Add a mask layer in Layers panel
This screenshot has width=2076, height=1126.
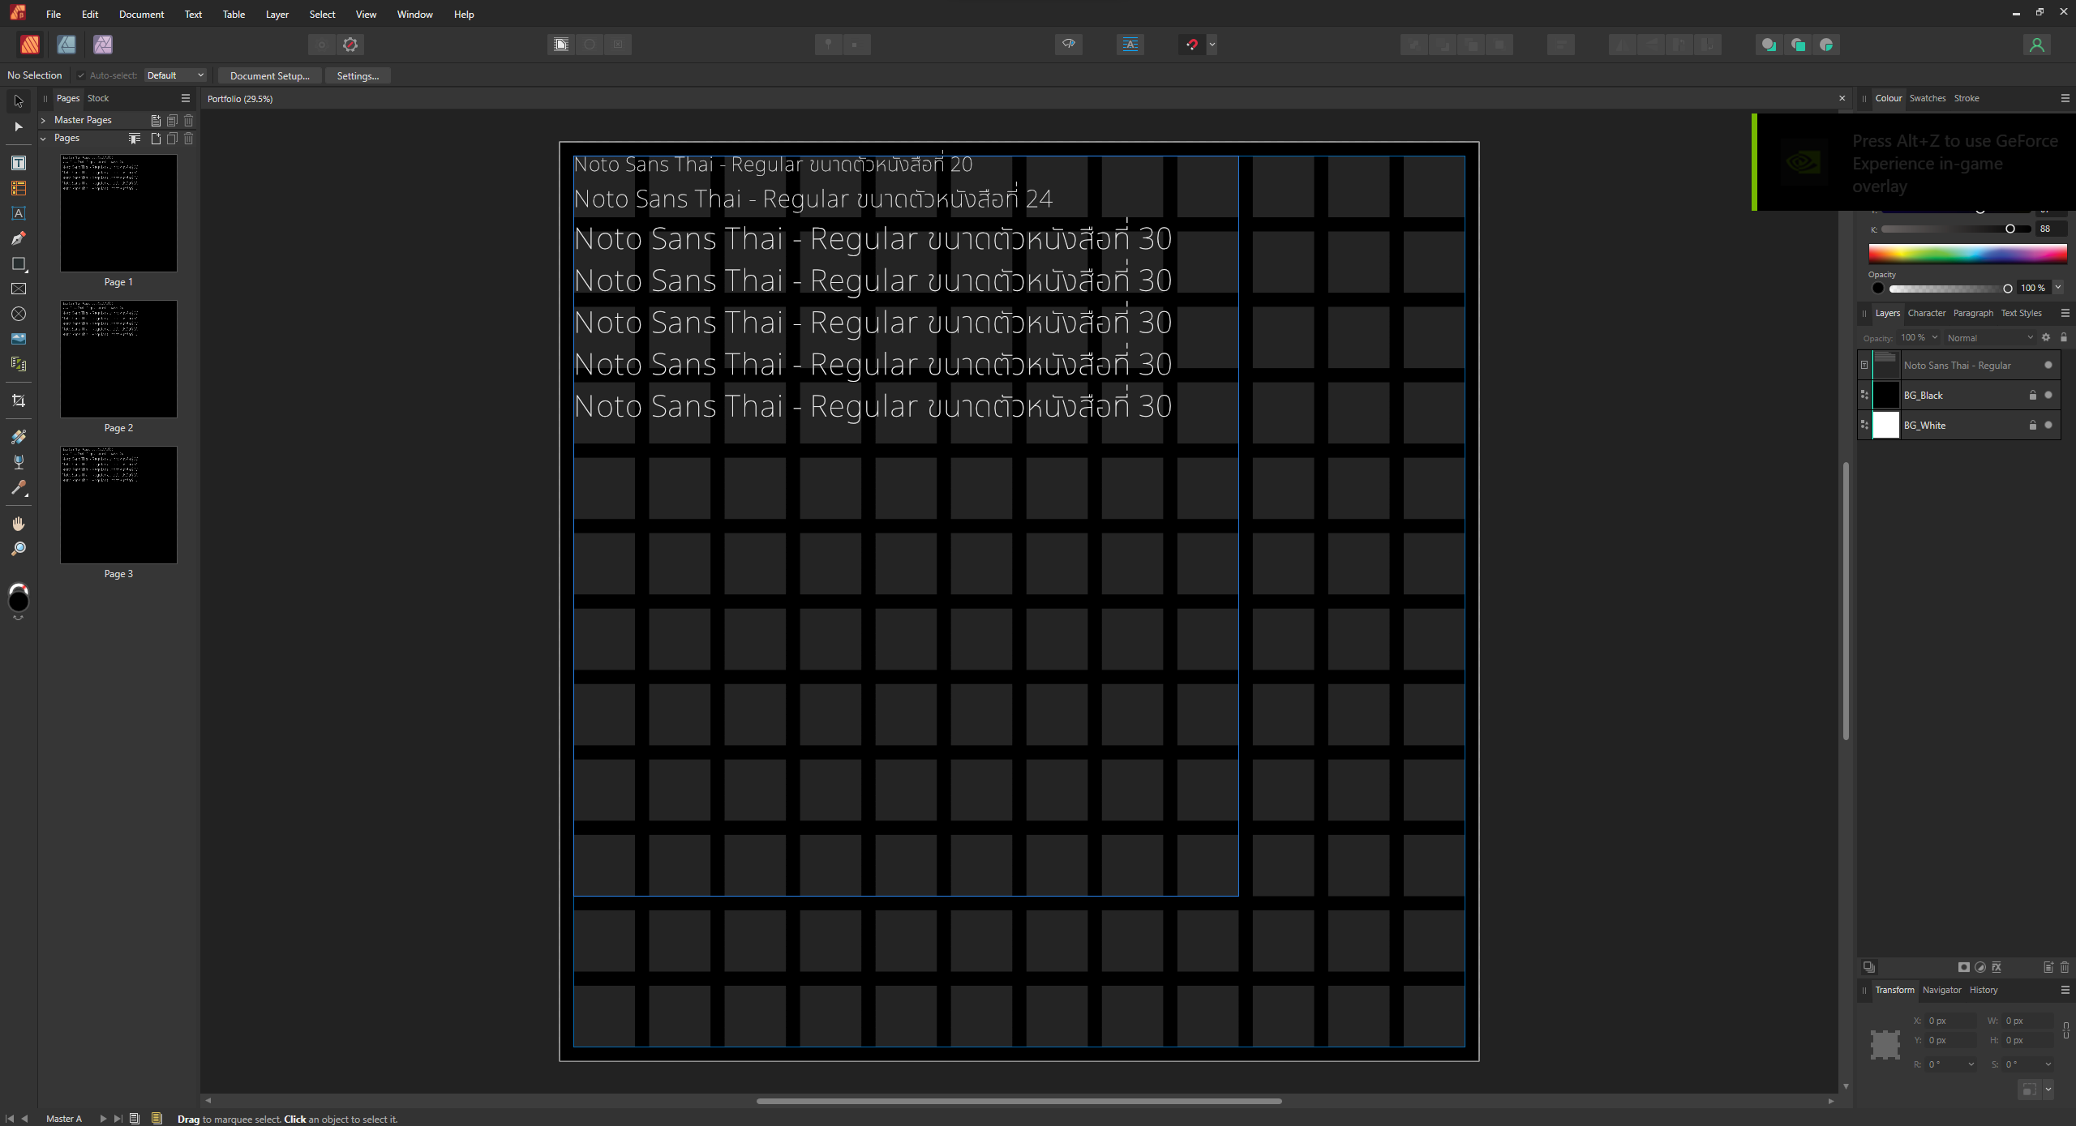[1964, 967]
